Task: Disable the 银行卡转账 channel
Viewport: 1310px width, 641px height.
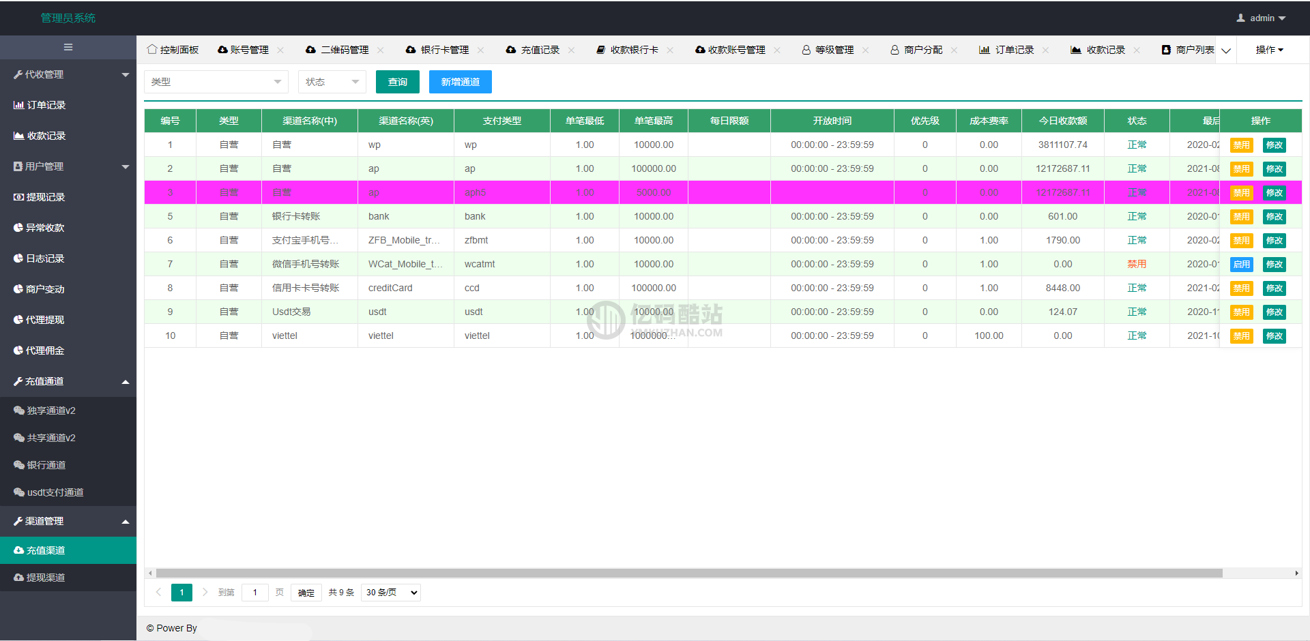Action: point(1242,217)
